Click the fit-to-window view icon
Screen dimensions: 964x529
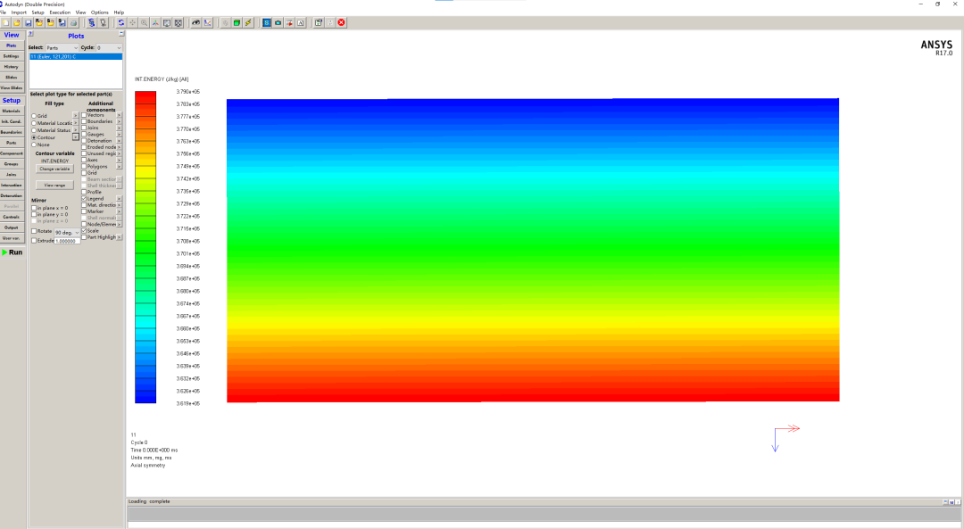167,22
